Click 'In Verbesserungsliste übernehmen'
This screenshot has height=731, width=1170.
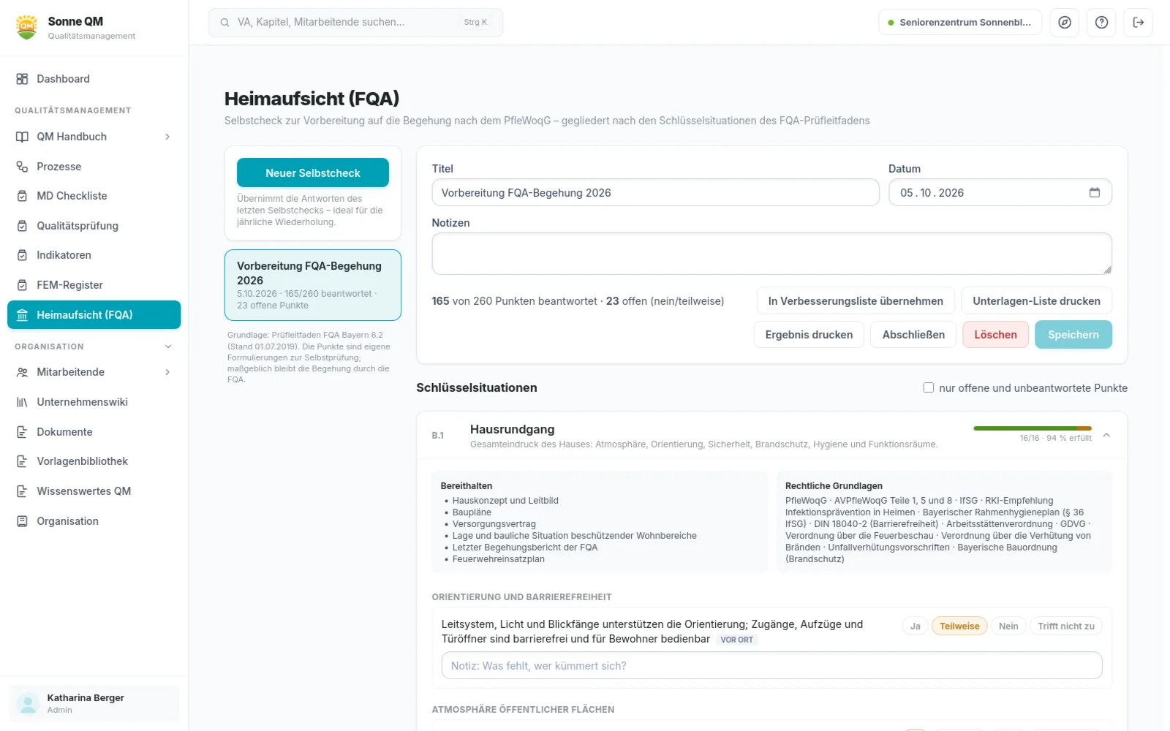click(x=856, y=301)
